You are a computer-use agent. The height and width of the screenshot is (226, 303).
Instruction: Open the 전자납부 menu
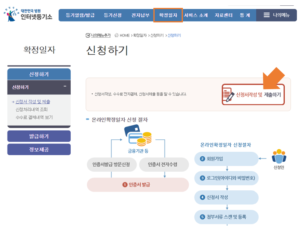140,15
